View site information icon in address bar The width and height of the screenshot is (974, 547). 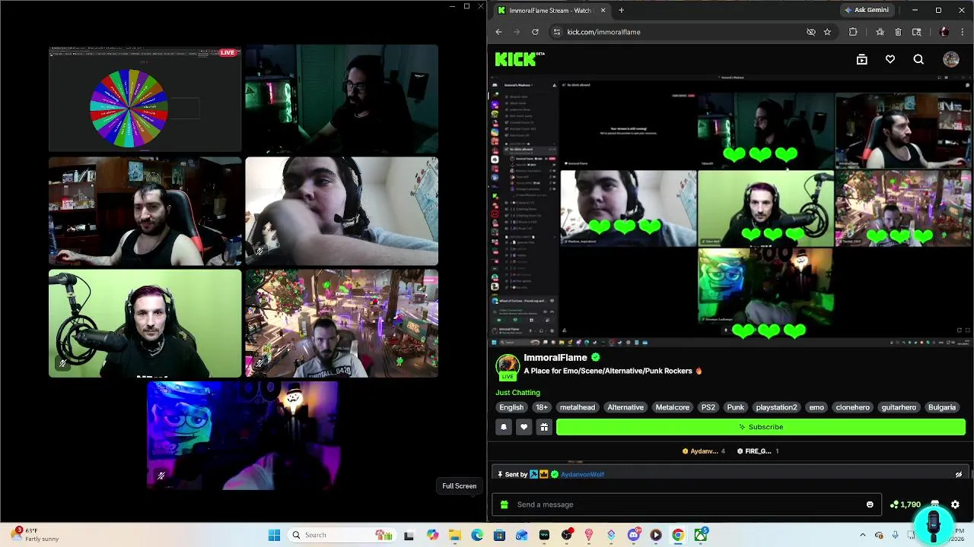point(557,32)
